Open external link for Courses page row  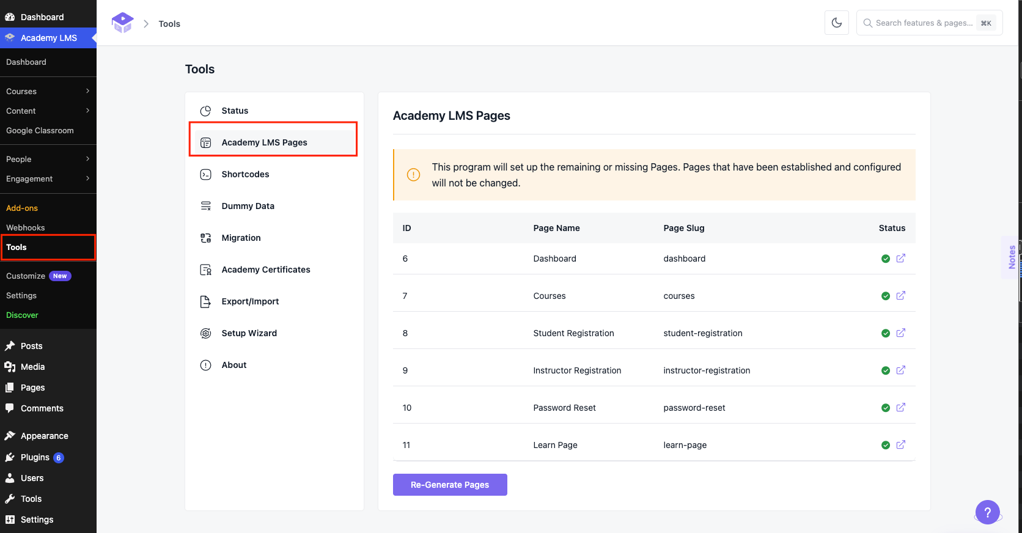click(x=901, y=296)
